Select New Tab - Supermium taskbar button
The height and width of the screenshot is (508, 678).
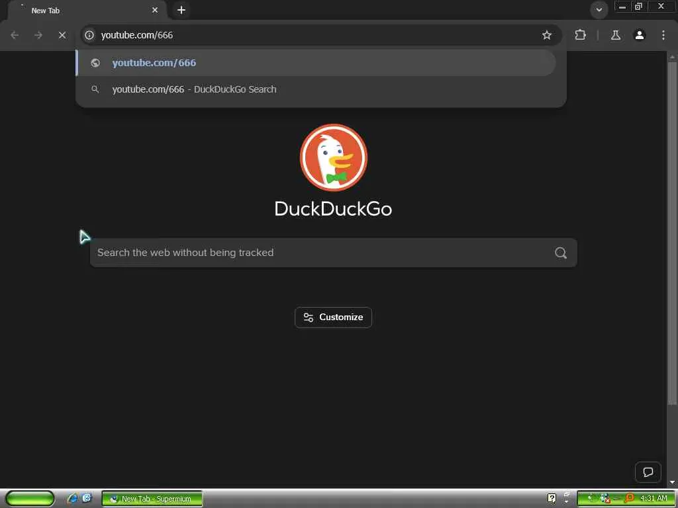pyautogui.click(x=152, y=499)
